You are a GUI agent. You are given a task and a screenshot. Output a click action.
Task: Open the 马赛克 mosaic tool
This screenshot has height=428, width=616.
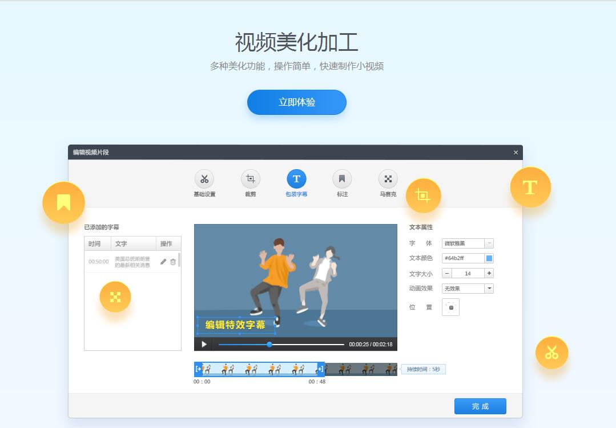pos(387,179)
